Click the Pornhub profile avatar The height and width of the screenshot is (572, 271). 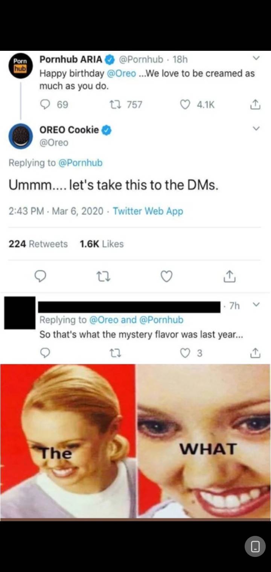click(x=21, y=65)
